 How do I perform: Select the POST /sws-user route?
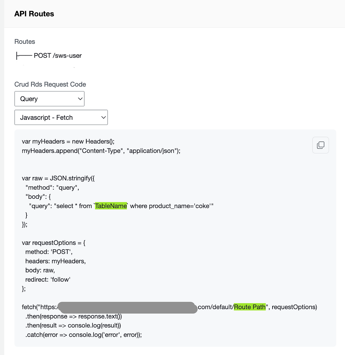click(x=58, y=56)
